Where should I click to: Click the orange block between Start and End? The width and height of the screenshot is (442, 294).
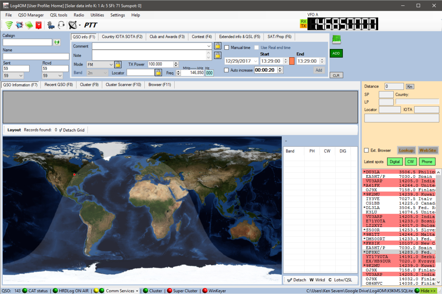click(x=292, y=61)
